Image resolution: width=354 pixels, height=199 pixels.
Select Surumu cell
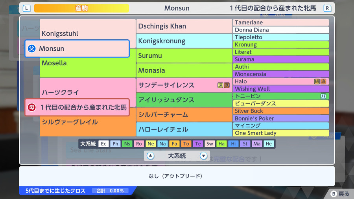pyautogui.click(x=184, y=56)
